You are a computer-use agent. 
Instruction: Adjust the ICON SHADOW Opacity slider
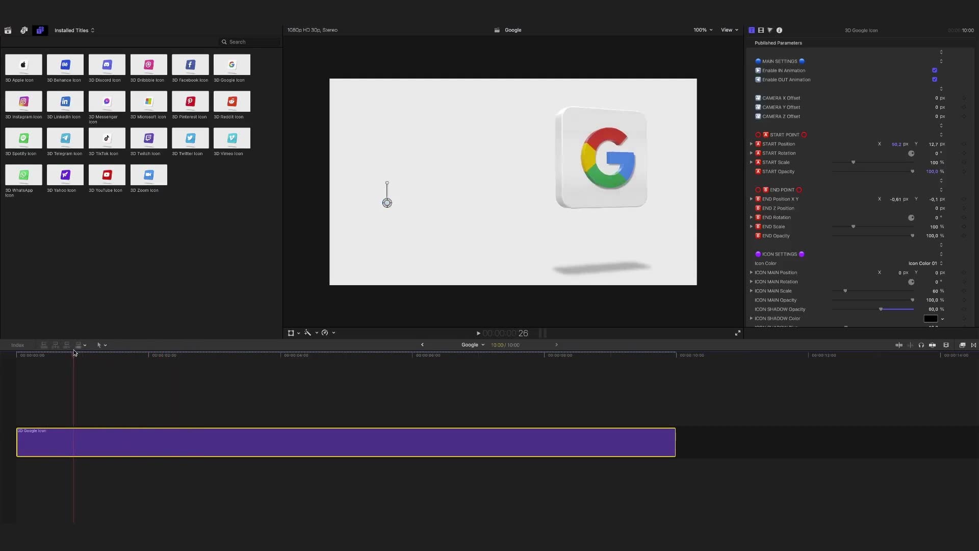point(881,309)
